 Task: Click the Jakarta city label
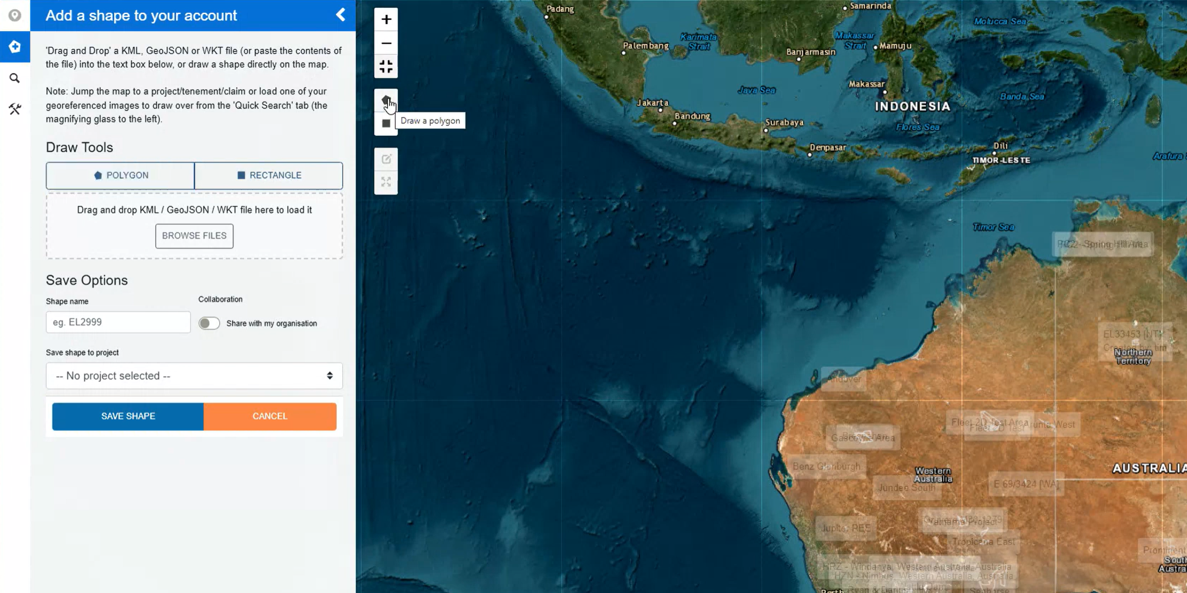pyautogui.click(x=652, y=103)
